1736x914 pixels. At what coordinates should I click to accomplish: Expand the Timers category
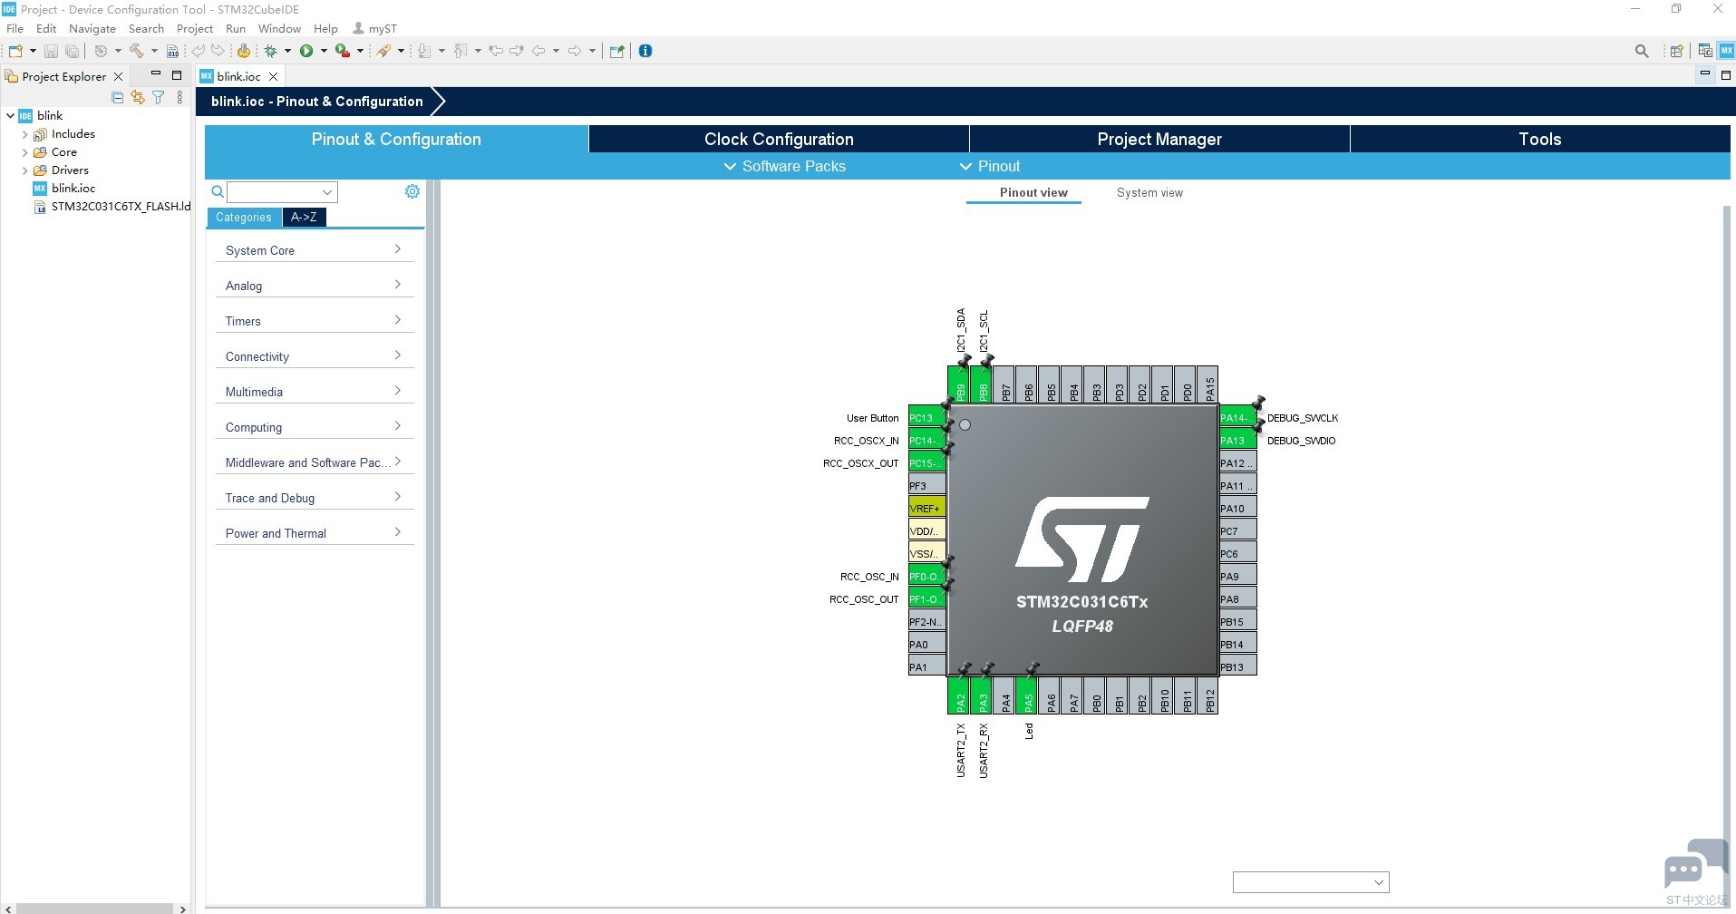(x=315, y=321)
